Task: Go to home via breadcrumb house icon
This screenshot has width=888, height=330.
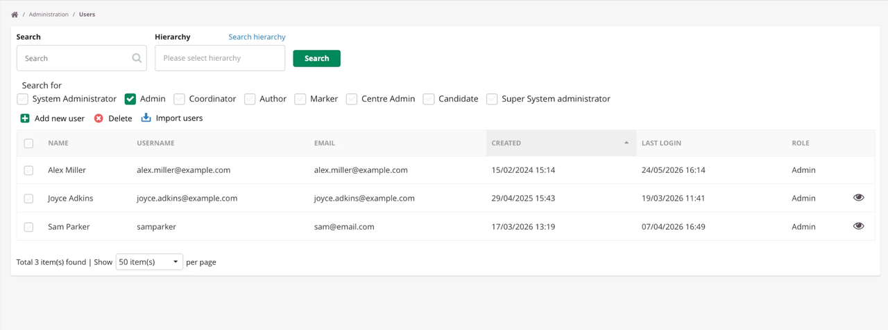Action: tap(15, 15)
